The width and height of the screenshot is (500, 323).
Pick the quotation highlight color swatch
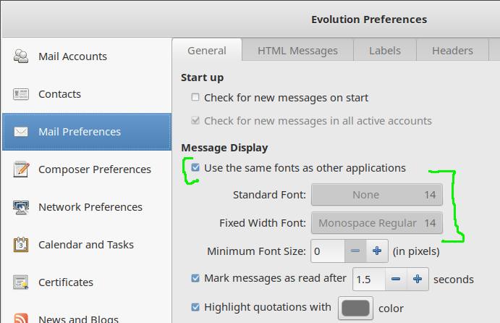(x=356, y=308)
